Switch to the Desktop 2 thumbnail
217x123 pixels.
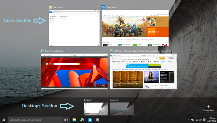point(122,109)
